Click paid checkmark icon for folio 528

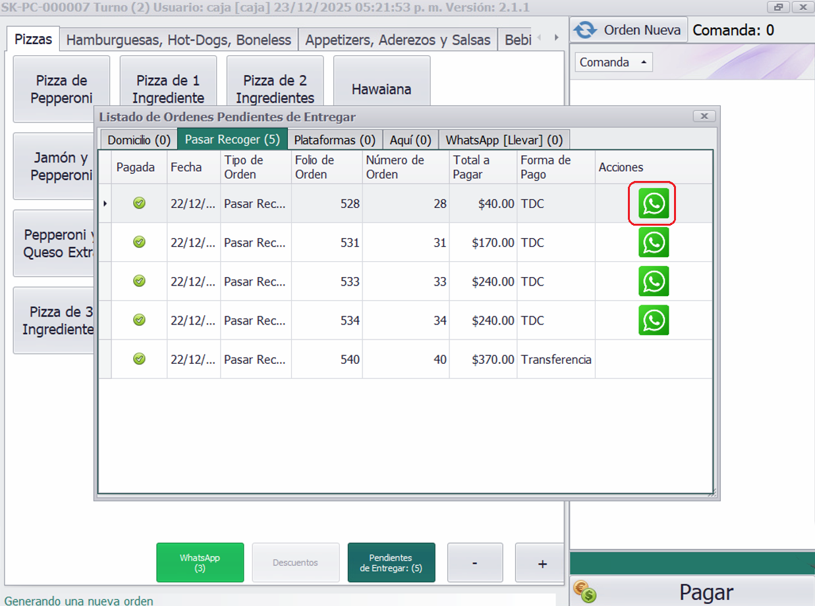coord(139,203)
